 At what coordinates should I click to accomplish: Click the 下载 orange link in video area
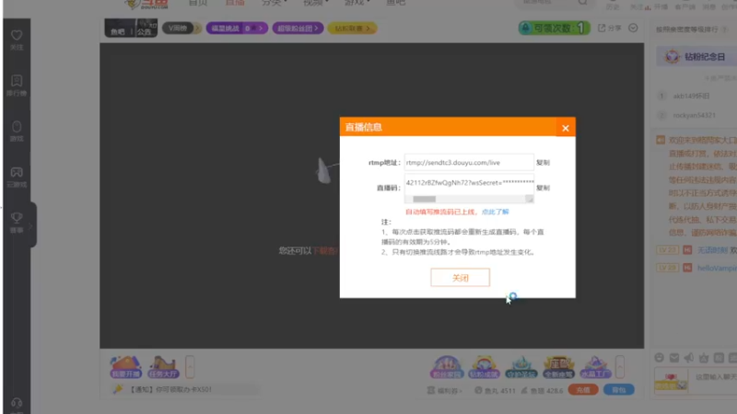tap(326, 250)
